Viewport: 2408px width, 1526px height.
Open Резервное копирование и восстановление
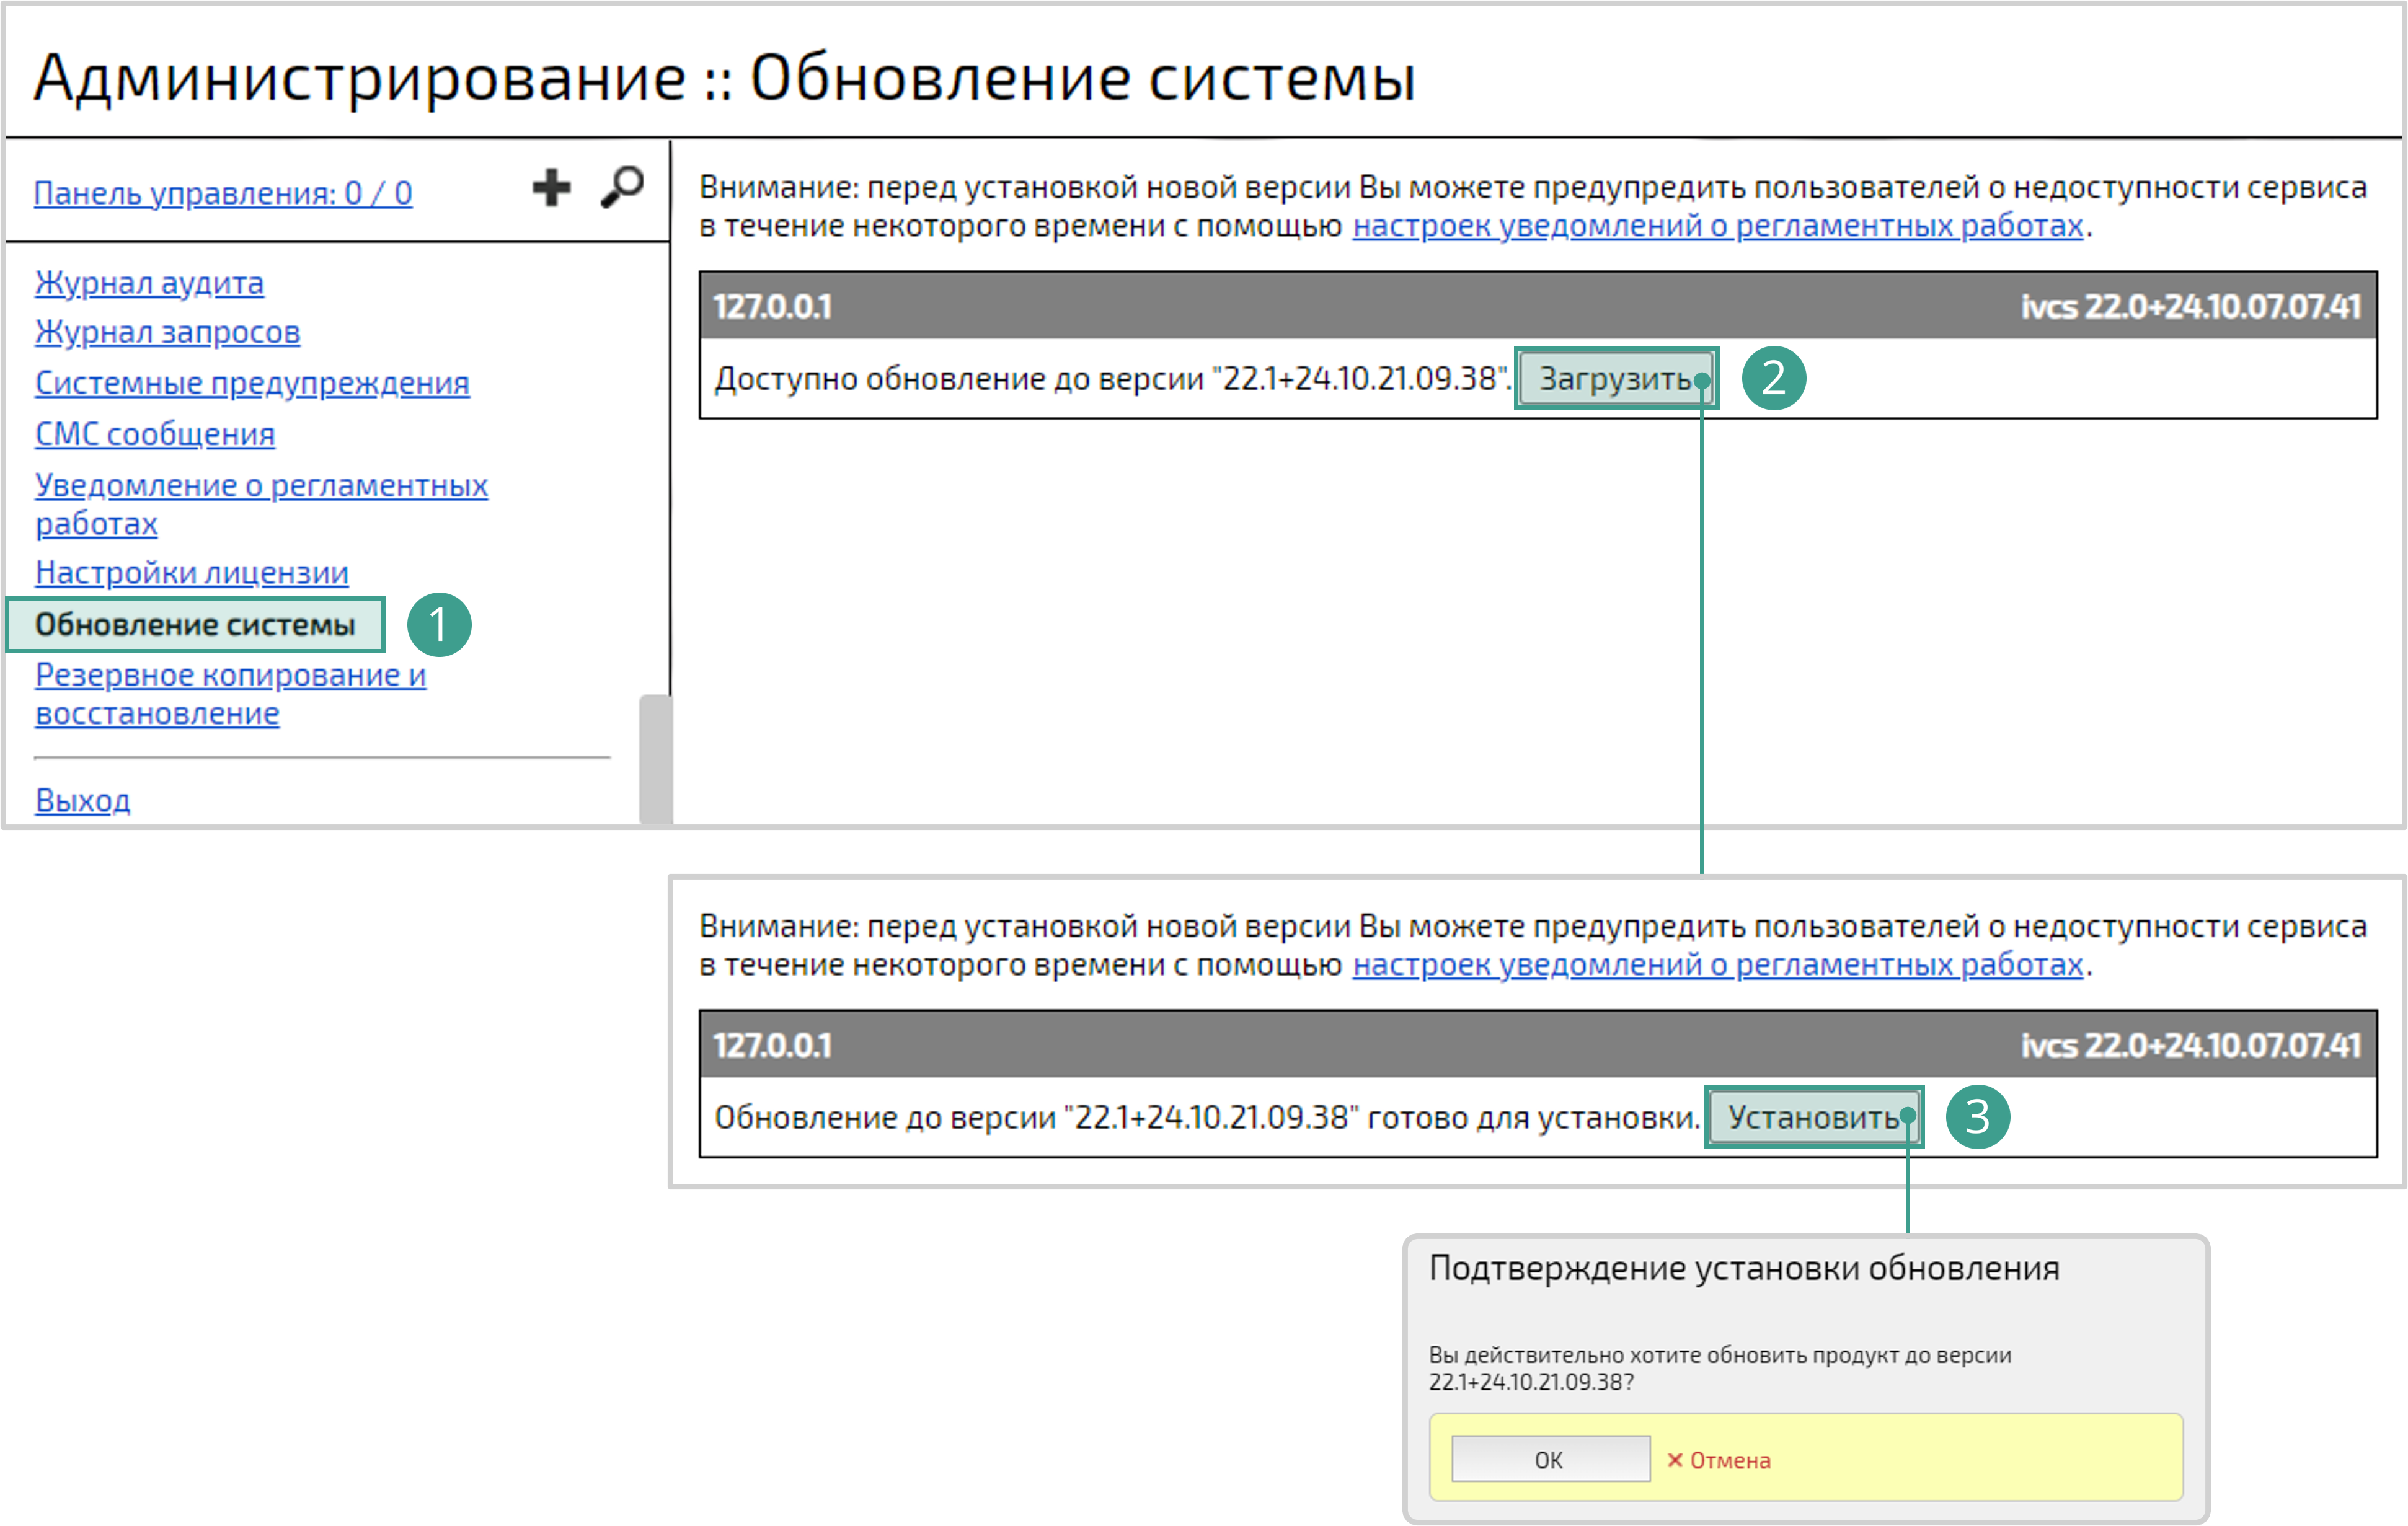point(230,675)
